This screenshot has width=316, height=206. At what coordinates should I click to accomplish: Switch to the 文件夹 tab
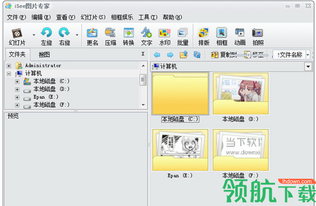point(17,54)
